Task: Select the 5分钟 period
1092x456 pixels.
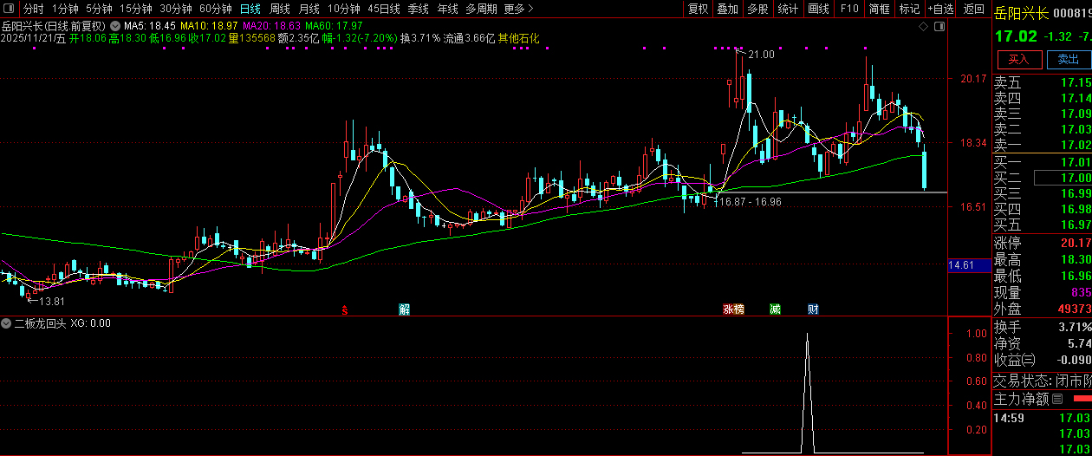Action: 99,9
